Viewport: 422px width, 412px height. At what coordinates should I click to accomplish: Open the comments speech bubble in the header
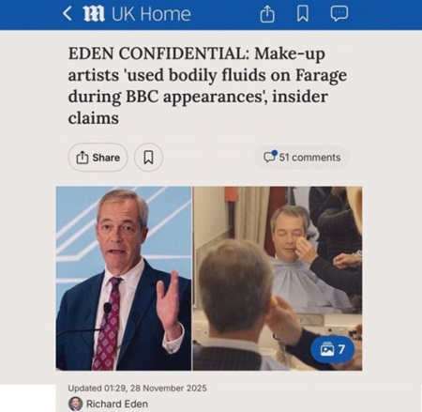click(x=339, y=14)
